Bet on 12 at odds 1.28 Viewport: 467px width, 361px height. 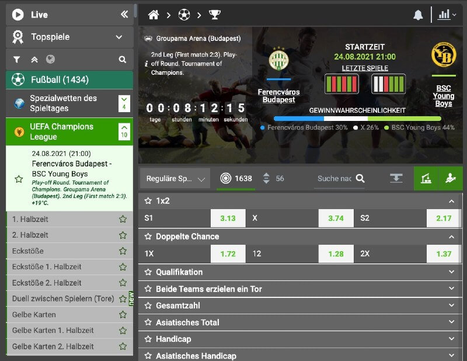point(336,254)
